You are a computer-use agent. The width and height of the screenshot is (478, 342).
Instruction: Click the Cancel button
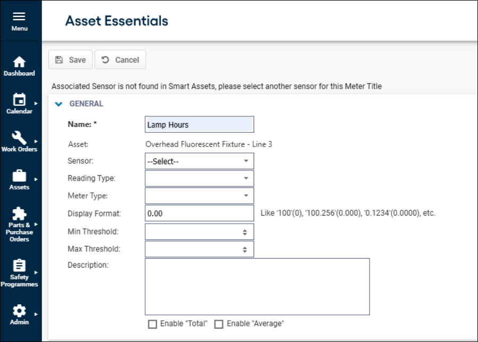(120, 60)
